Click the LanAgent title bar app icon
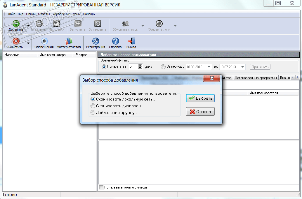The width and height of the screenshot is (302, 199). point(5,5)
